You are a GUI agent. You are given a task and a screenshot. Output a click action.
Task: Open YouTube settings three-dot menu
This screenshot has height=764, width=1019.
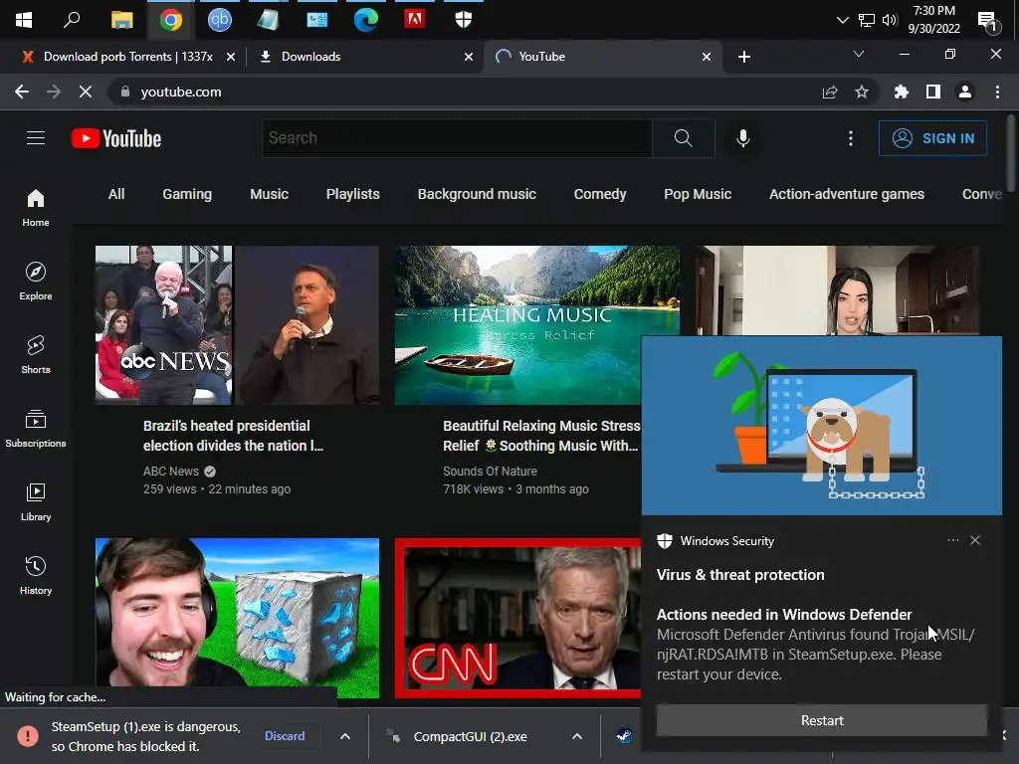[x=850, y=137]
